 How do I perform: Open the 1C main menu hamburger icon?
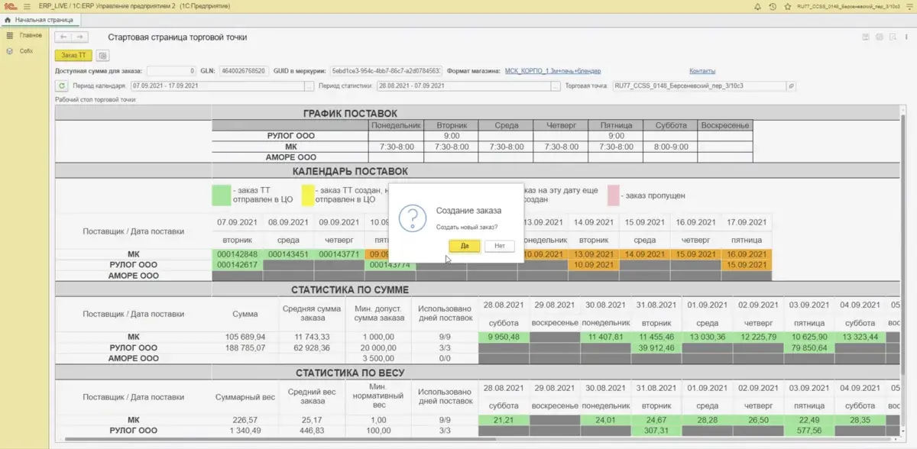click(28, 6)
